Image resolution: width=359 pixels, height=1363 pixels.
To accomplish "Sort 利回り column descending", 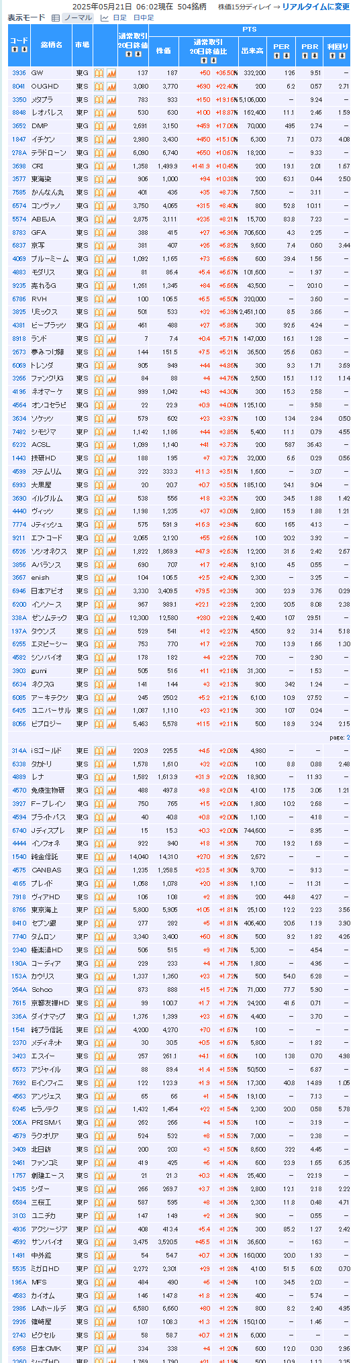I will [x=342, y=56].
